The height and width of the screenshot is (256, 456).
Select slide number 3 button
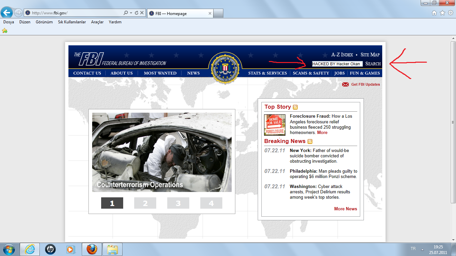click(x=178, y=203)
